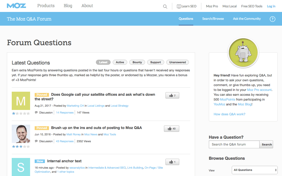Click thumbs up on satellite offices question
This screenshot has height=176, width=282.
(x=172, y=95)
